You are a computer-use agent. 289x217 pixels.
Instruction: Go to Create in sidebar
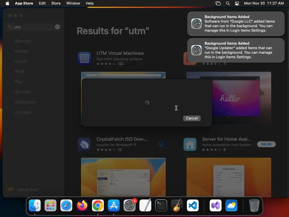coord(21,61)
